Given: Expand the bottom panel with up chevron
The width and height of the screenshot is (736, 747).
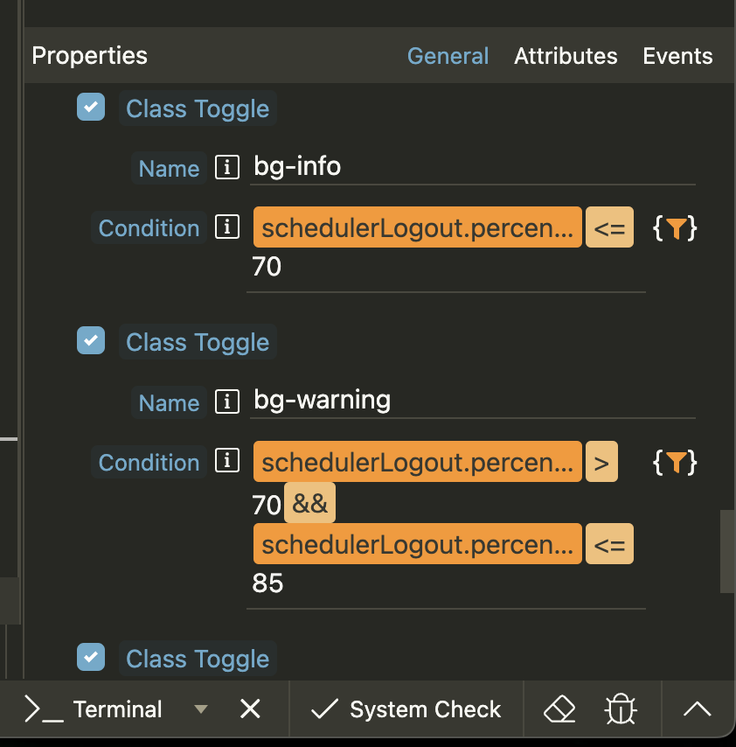Looking at the screenshot, I should pyautogui.click(x=697, y=709).
